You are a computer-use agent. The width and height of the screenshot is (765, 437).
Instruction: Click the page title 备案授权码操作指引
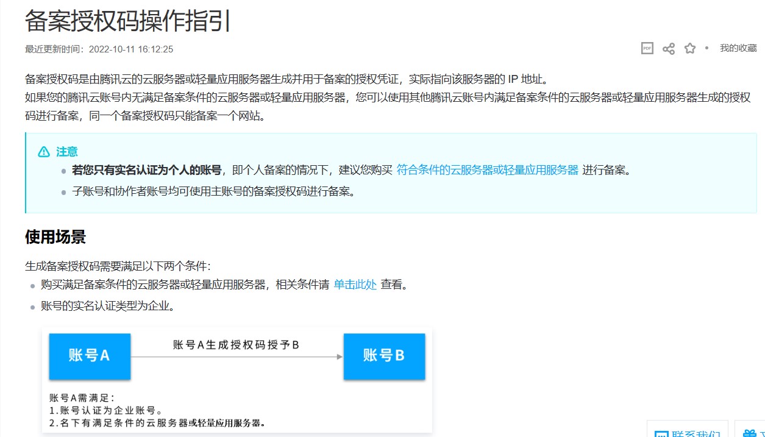[x=128, y=21]
